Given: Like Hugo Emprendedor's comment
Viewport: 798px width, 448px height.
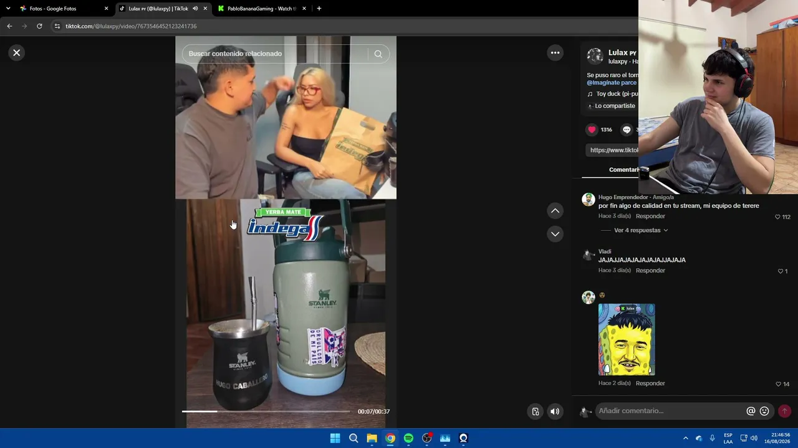Looking at the screenshot, I should point(777,217).
